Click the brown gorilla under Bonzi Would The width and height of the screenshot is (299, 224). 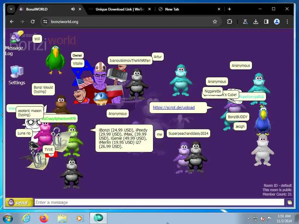(x=61, y=104)
